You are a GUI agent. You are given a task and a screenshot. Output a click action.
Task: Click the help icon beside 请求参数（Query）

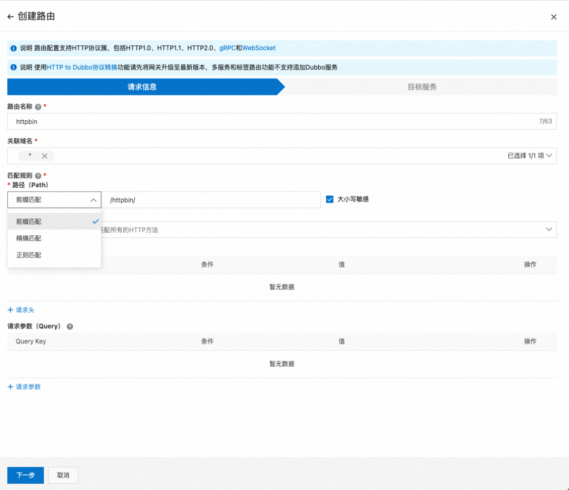(70, 326)
